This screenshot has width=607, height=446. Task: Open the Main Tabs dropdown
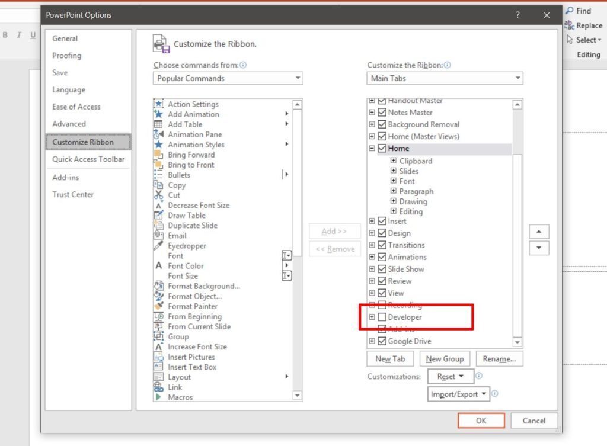pos(445,78)
